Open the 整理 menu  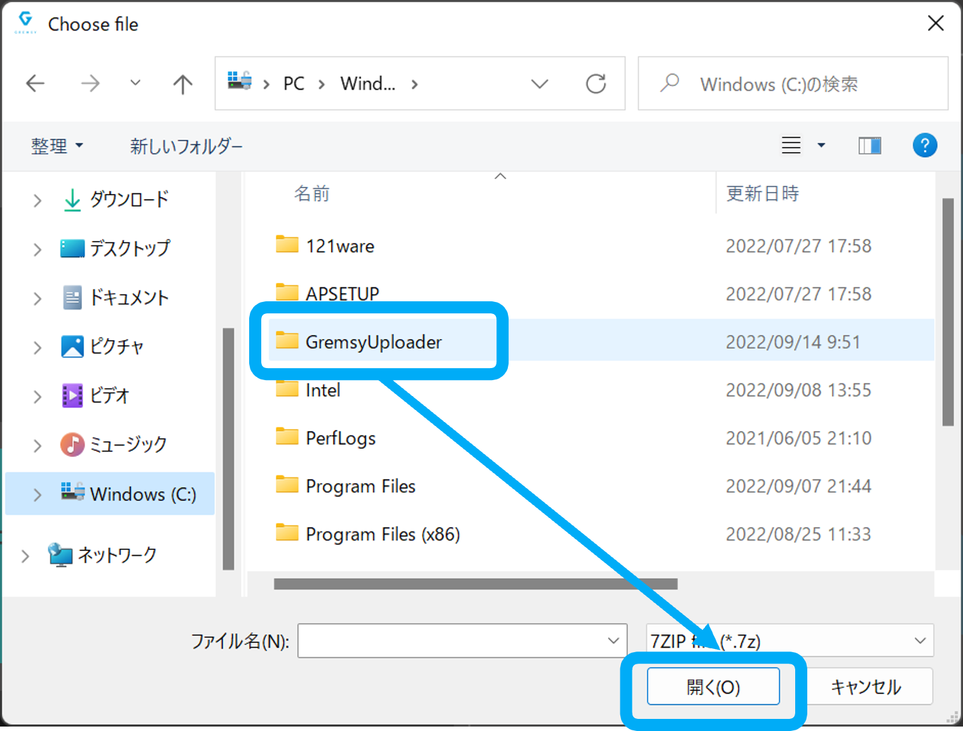(x=57, y=146)
